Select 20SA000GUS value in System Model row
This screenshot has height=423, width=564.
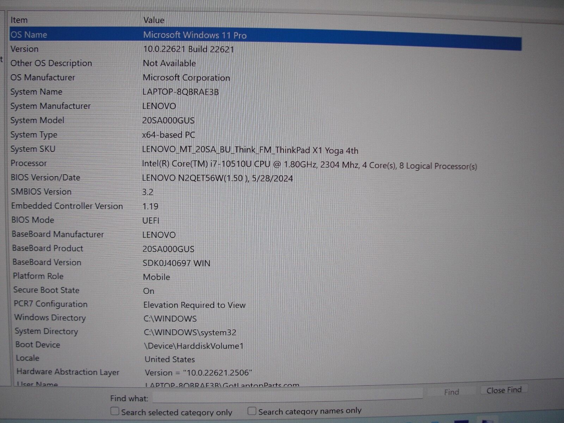click(168, 121)
